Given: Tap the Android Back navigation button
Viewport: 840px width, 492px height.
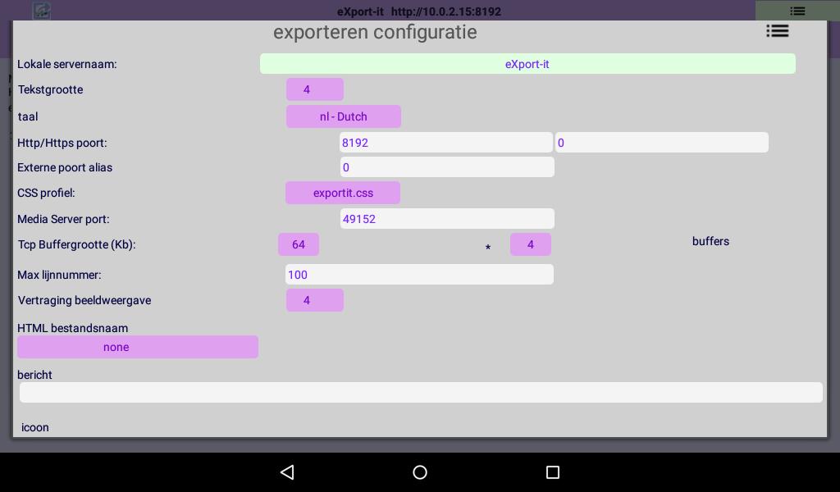Looking at the screenshot, I should [x=287, y=472].
